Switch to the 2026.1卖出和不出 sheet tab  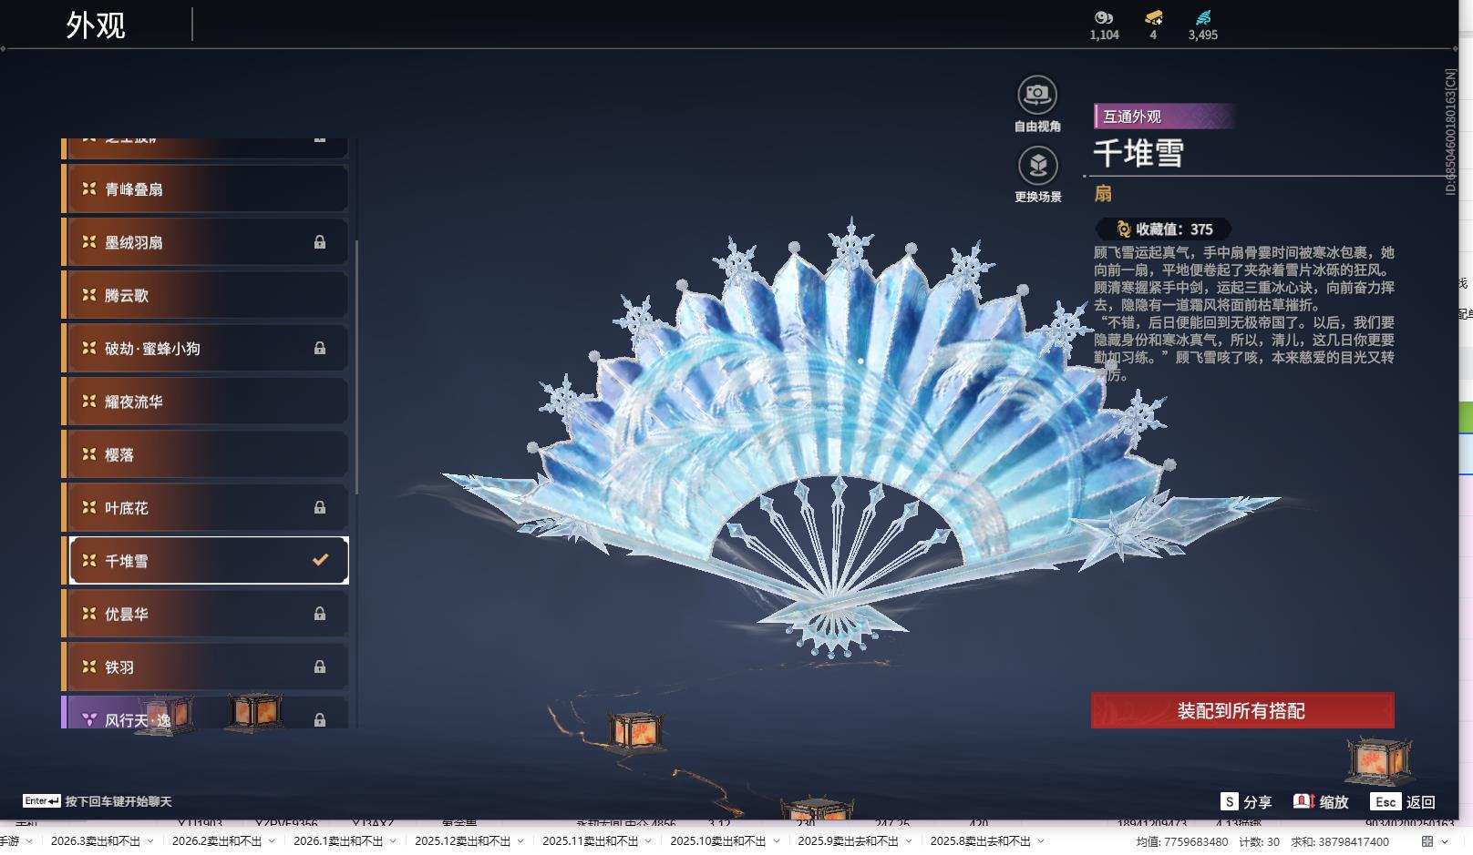click(337, 842)
